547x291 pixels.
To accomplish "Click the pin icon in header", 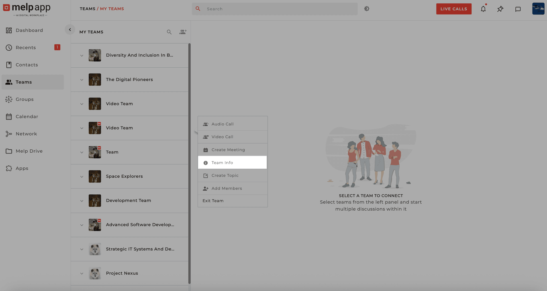I will pyautogui.click(x=500, y=9).
